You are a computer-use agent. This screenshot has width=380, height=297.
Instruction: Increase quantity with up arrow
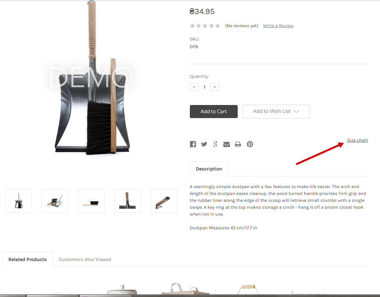[215, 87]
